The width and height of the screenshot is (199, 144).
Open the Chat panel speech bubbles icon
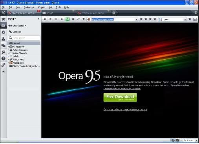4,45
